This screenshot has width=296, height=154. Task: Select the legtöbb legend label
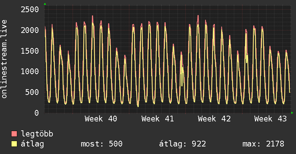point(37,134)
